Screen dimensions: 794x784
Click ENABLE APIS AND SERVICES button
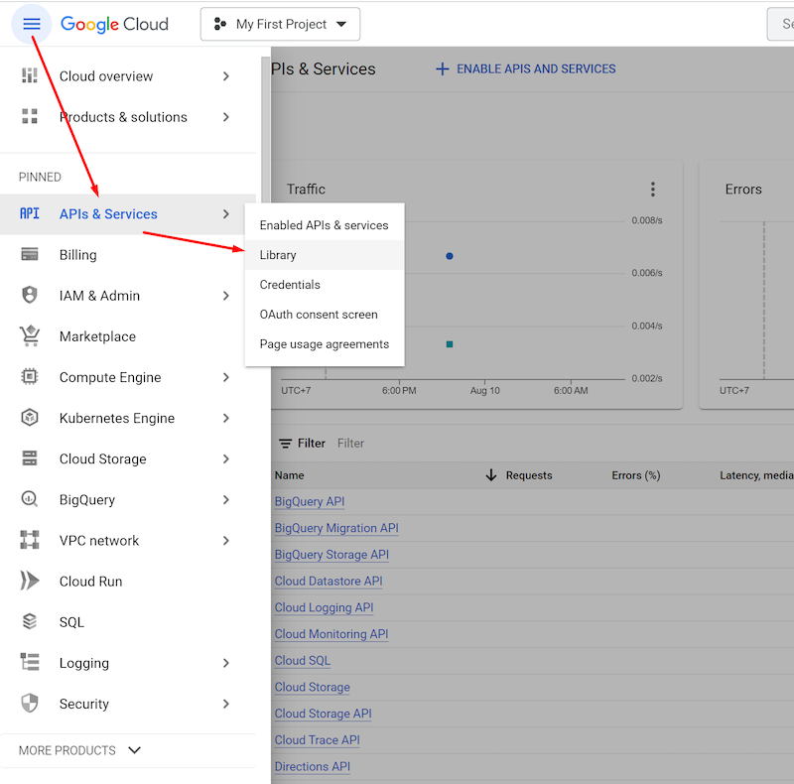pos(526,69)
